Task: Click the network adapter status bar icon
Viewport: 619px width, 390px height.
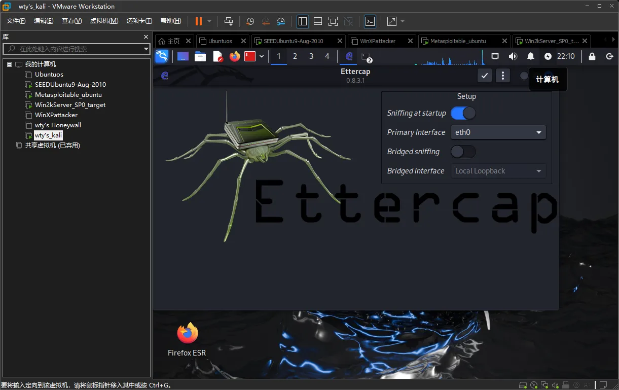Action: (x=544, y=385)
